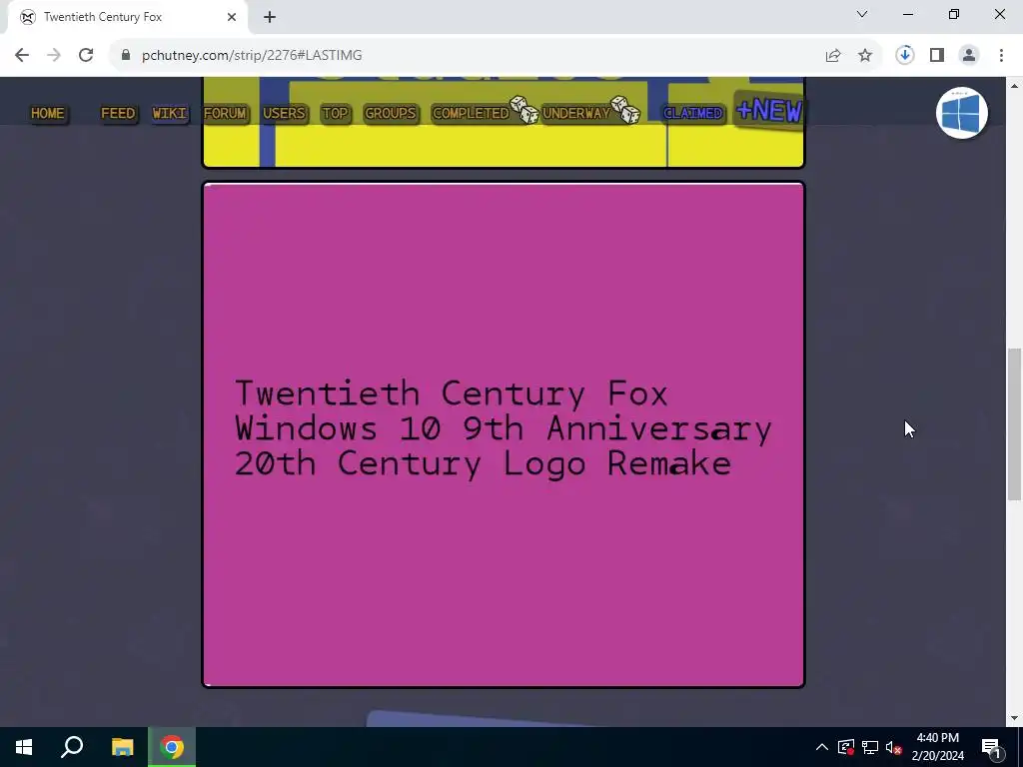
Task: Click the security alert tray icon
Action: pos(846,747)
